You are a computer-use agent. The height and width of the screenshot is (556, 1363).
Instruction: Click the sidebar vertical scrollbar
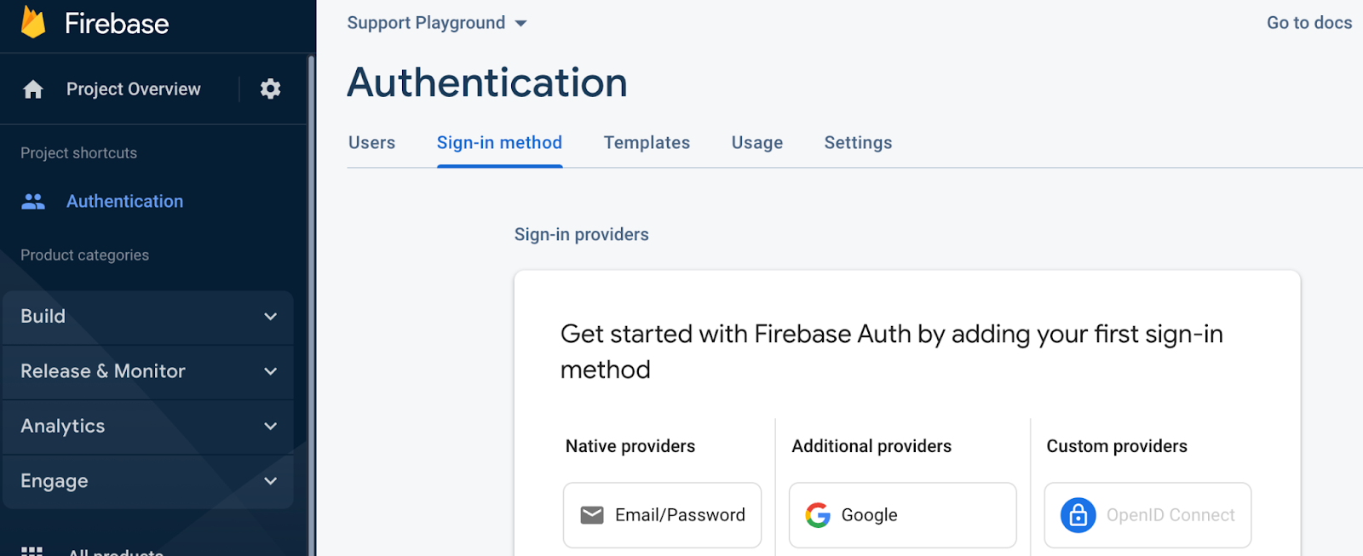tap(311, 298)
